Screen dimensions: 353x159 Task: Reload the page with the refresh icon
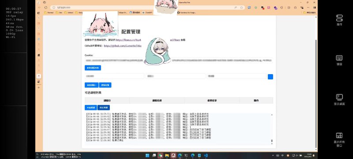(x=46, y=8)
